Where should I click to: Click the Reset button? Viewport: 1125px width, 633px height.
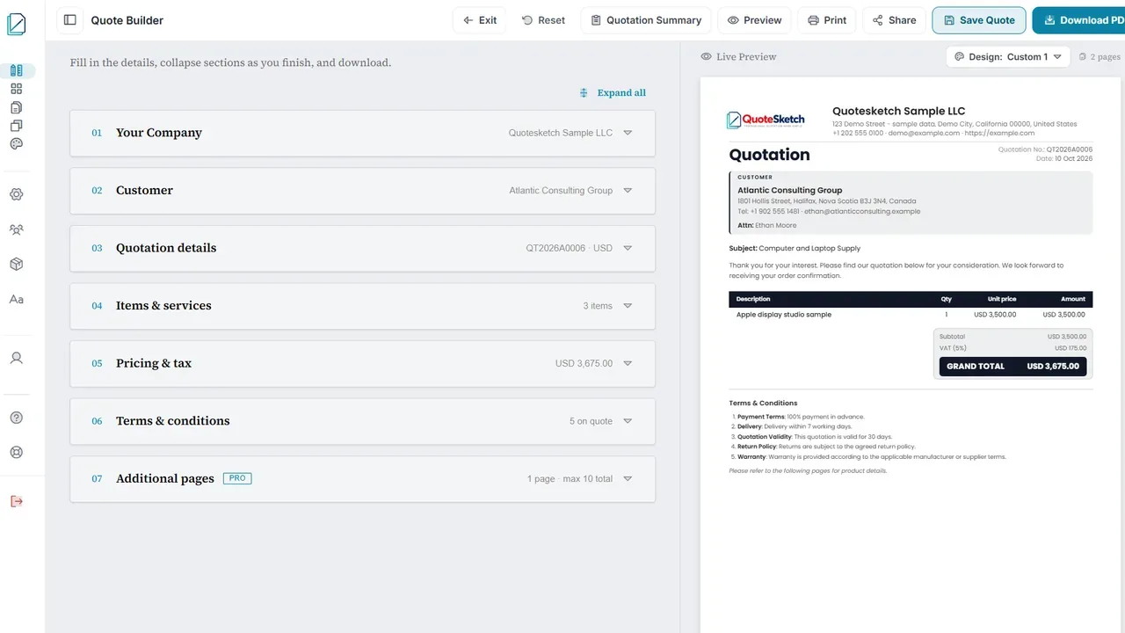[x=543, y=20]
